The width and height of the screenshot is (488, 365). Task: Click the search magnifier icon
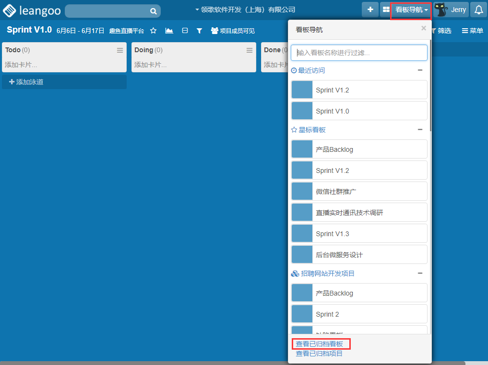[153, 11]
